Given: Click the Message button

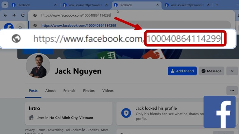Looking at the screenshot, I should pos(211,71).
